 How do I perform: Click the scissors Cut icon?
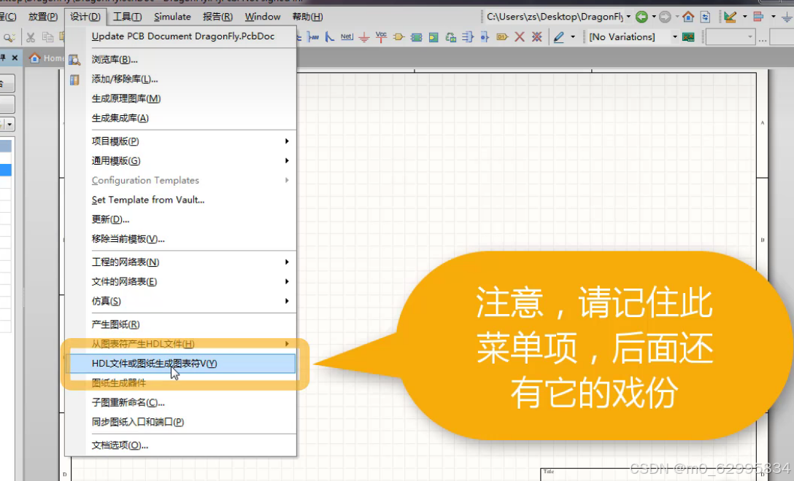[31, 37]
